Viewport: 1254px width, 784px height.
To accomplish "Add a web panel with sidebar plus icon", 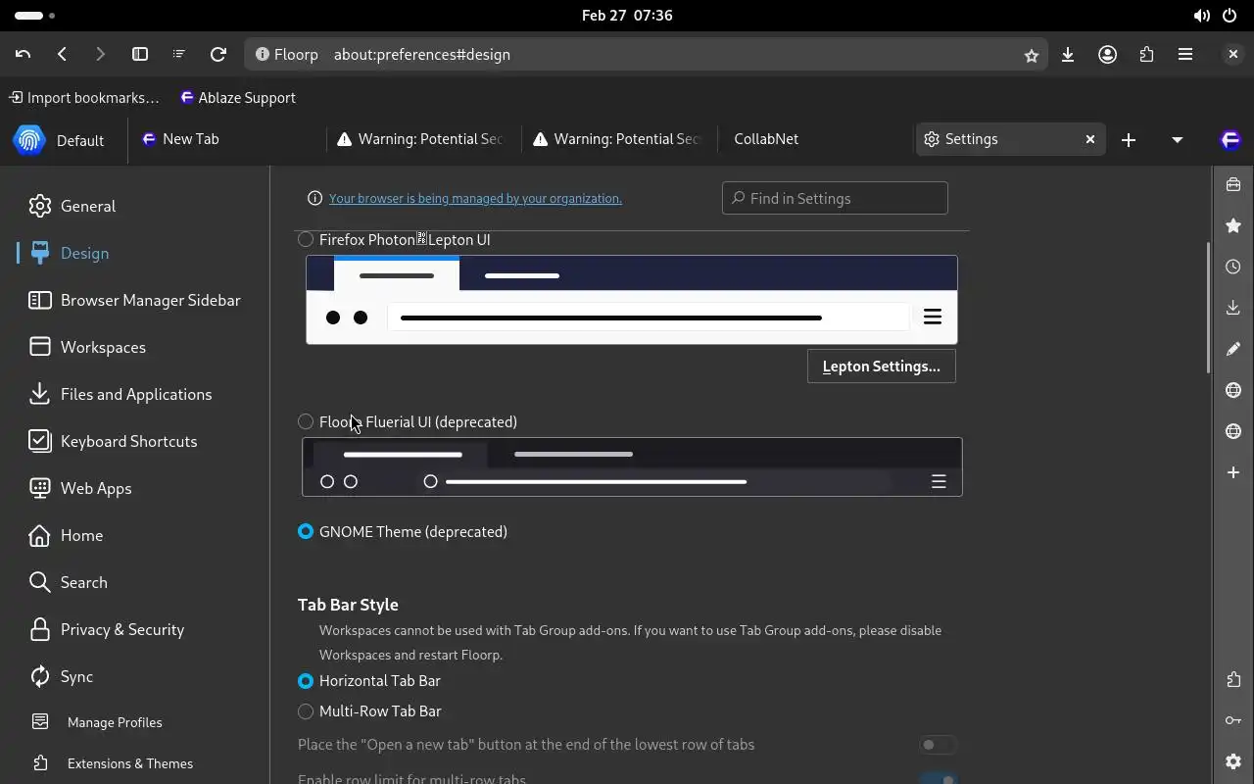I will (1233, 472).
